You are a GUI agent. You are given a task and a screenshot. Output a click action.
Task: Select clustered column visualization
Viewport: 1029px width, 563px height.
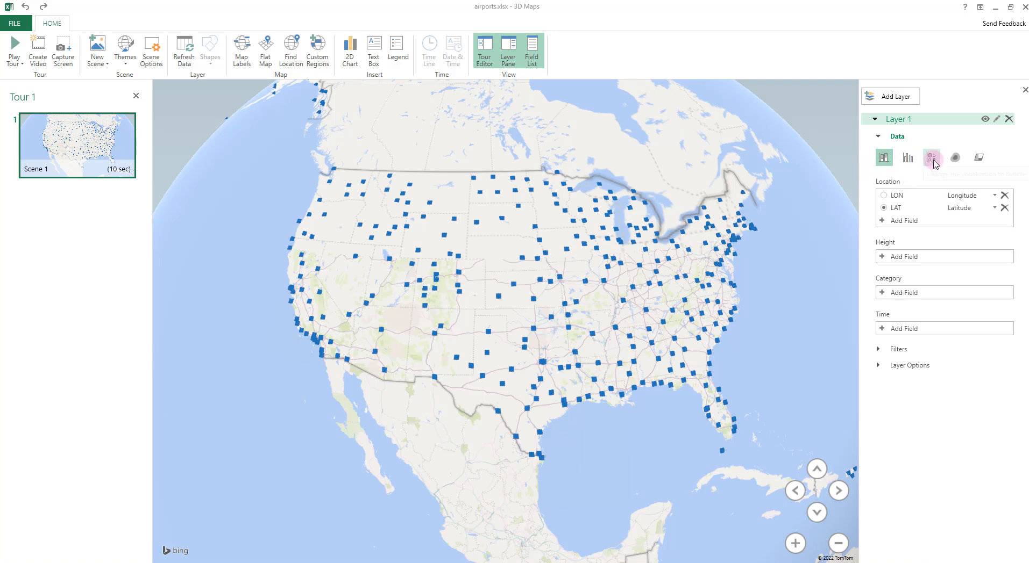[908, 157]
